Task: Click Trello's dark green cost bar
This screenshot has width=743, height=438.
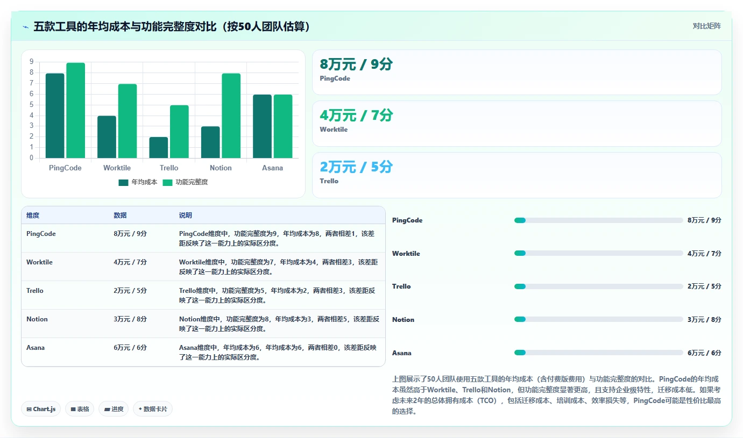Action: pyautogui.click(x=159, y=147)
